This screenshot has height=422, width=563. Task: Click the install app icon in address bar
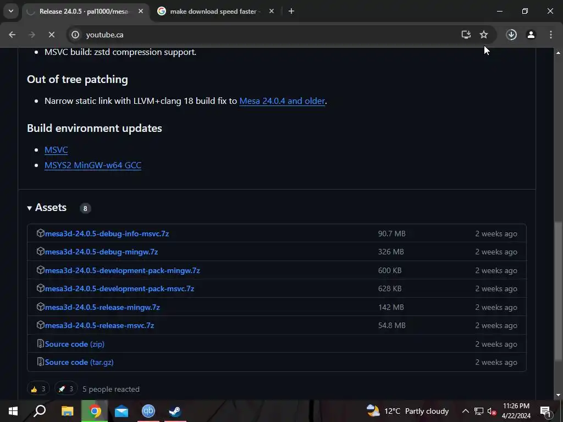[x=466, y=35]
